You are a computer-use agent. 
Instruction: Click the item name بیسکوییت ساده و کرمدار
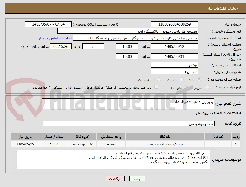(165, 144)
